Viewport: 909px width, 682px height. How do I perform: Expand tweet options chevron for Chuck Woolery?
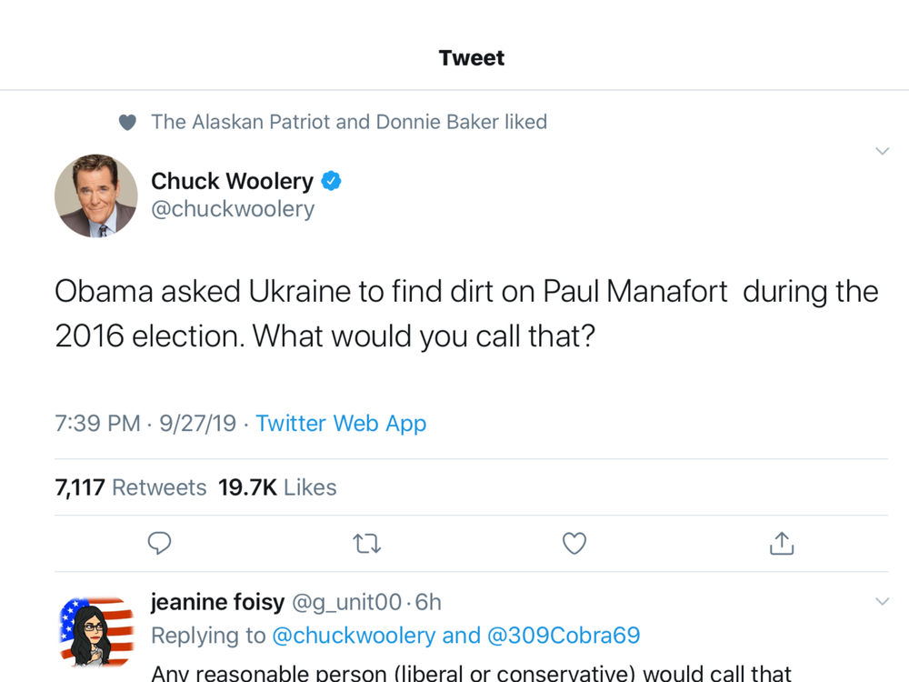pyautogui.click(x=882, y=151)
